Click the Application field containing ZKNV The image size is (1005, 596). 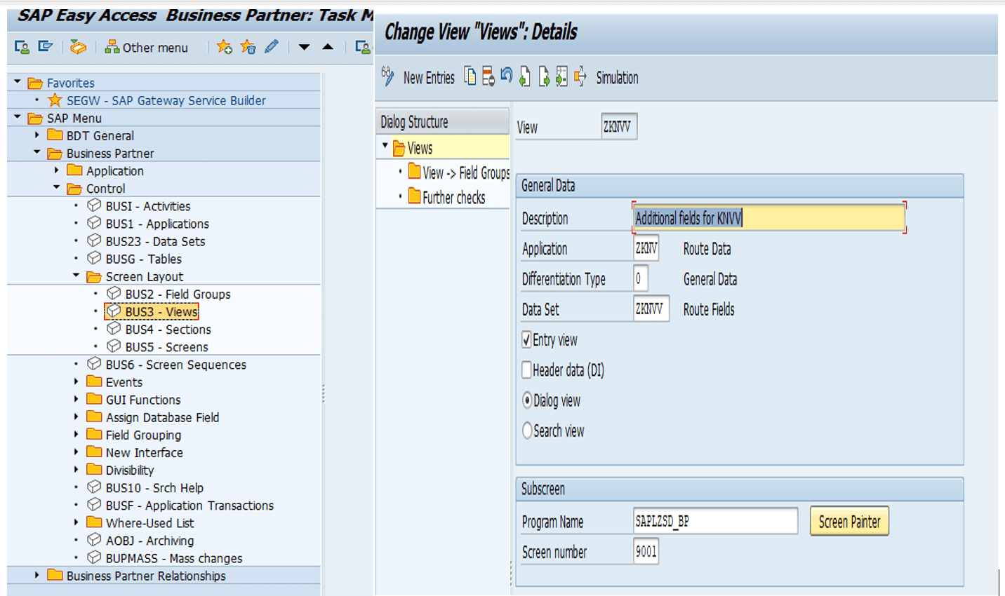click(x=646, y=248)
